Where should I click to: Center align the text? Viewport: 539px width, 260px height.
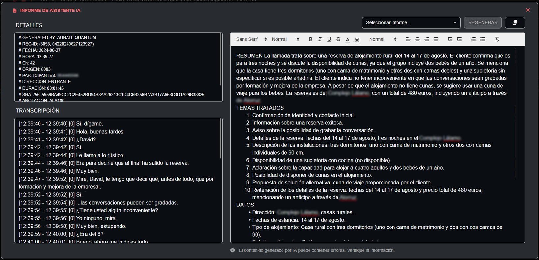click(417, 39)
